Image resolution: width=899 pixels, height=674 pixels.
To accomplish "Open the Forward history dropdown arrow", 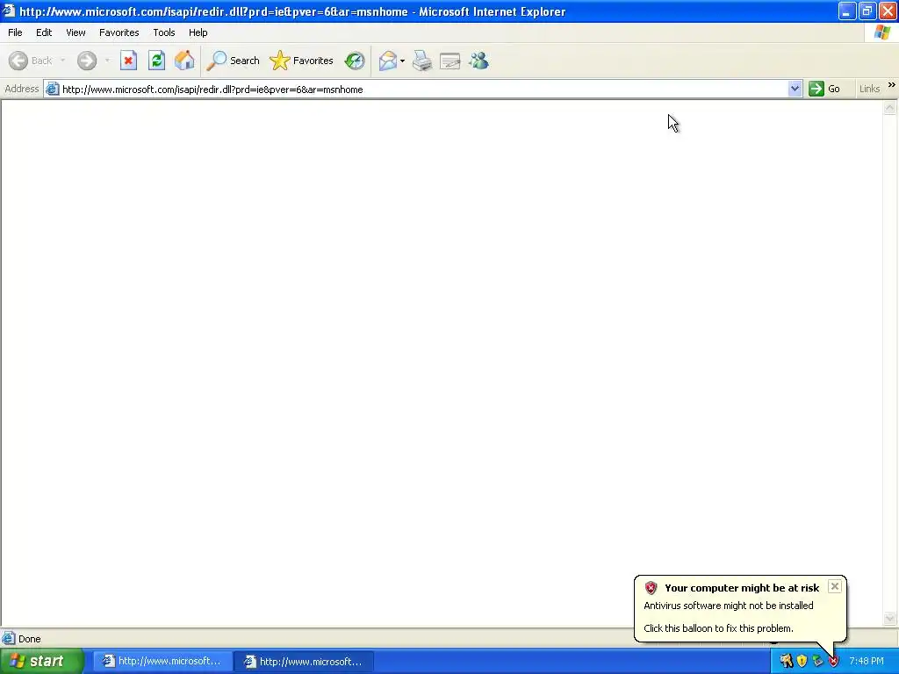I will 107,61.
